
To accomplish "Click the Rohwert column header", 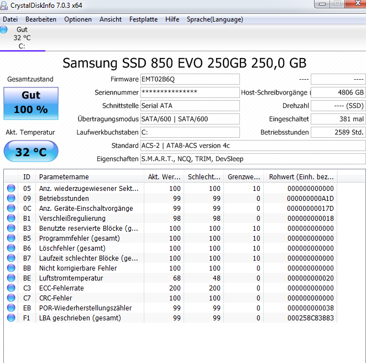I will (300, 177).
